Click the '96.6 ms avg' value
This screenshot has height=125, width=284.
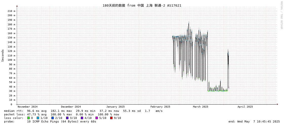click(37, 111)
